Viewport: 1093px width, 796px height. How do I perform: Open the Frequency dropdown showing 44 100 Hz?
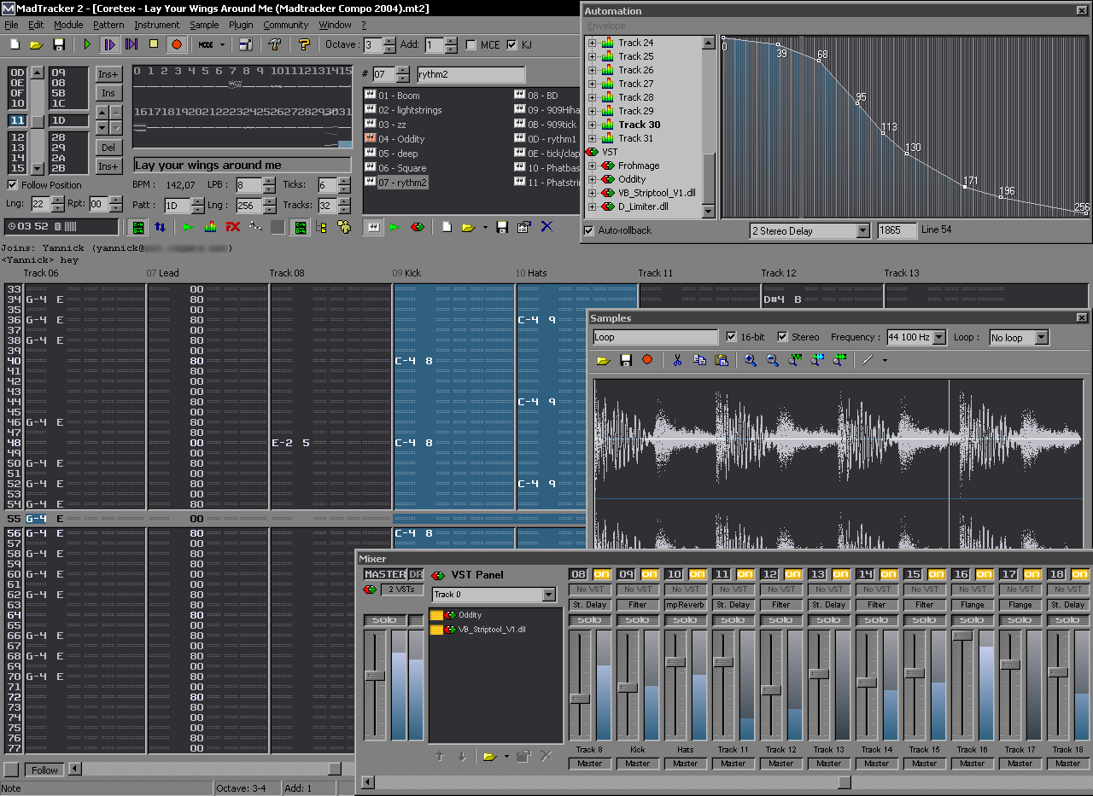coord(939,338)
